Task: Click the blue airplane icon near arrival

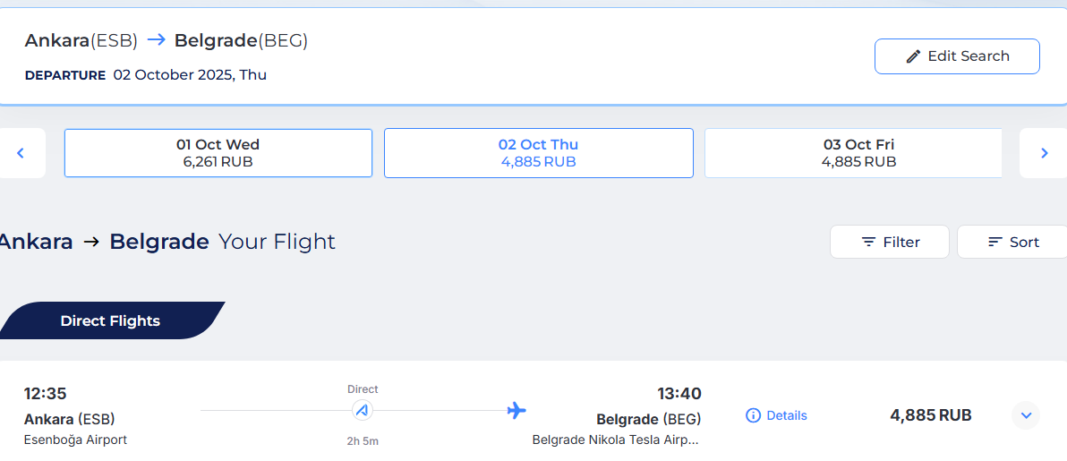Action: (x=516, y=411)
